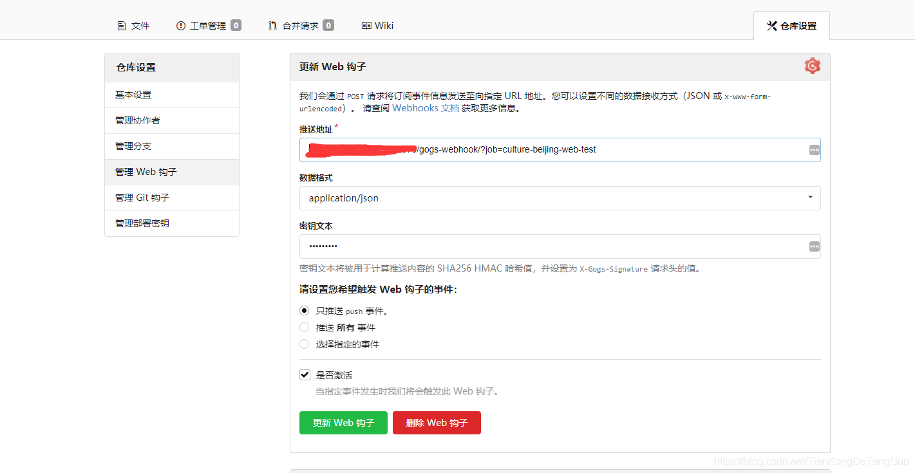Open the Wiki tab
This screenshot has width=915, height=473.
point(377,26)
